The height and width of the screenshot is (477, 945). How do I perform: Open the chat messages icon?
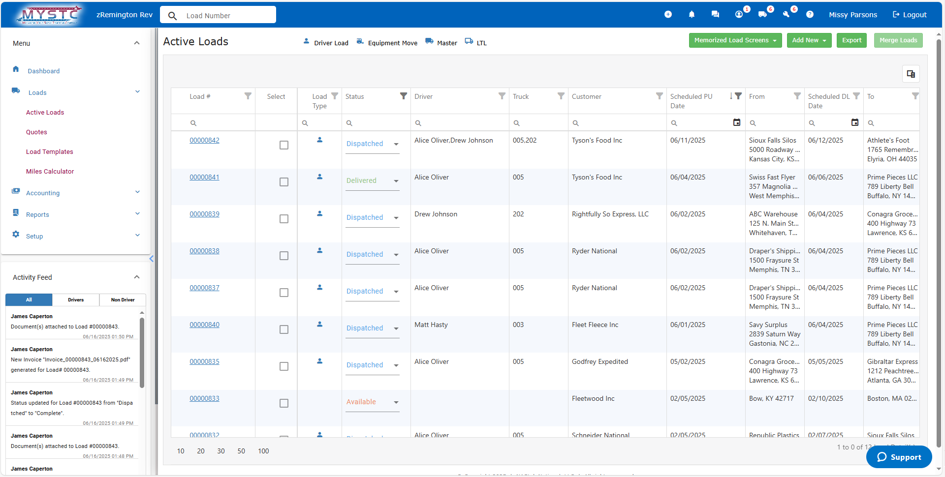(x=715, y=15)
